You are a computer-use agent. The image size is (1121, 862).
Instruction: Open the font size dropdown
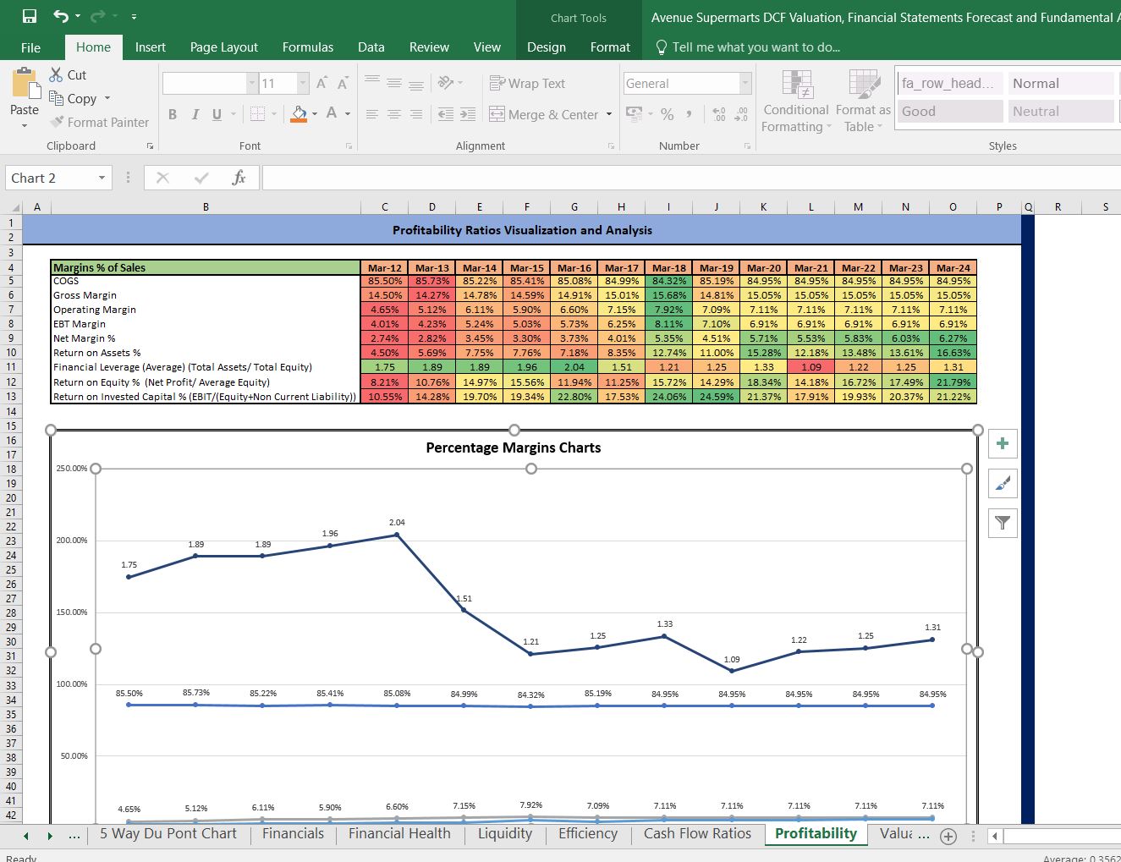tap(303, 83)
